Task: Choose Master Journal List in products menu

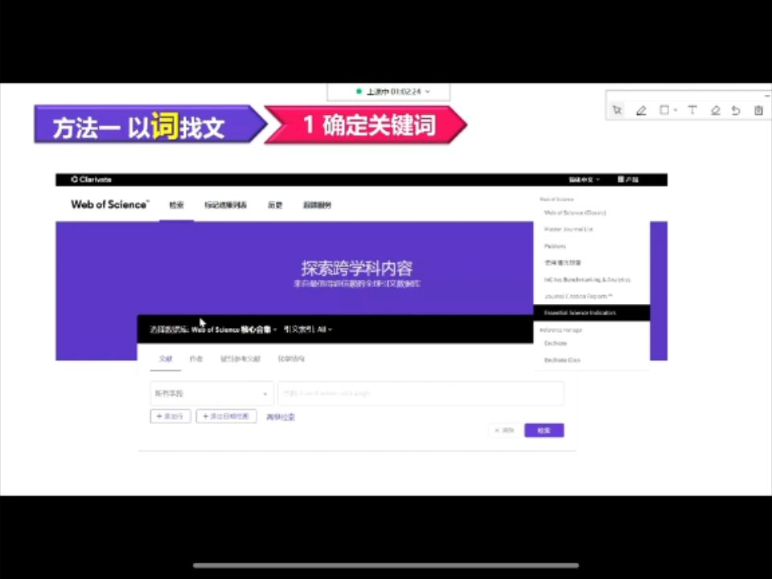Action: pos(569,229)
